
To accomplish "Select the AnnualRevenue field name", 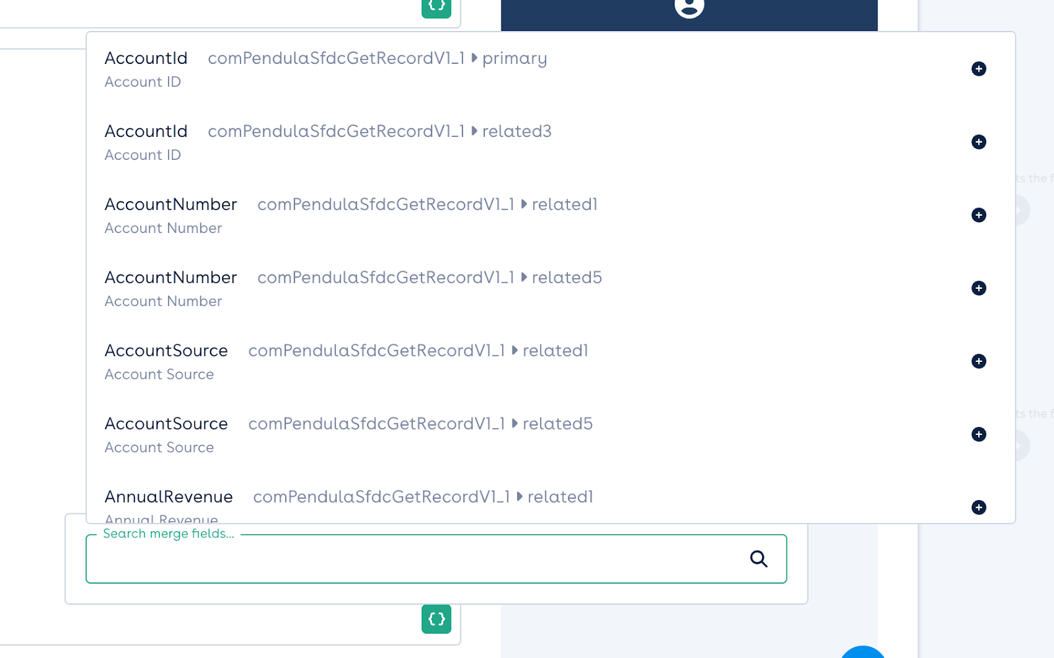I will (169, 497).
